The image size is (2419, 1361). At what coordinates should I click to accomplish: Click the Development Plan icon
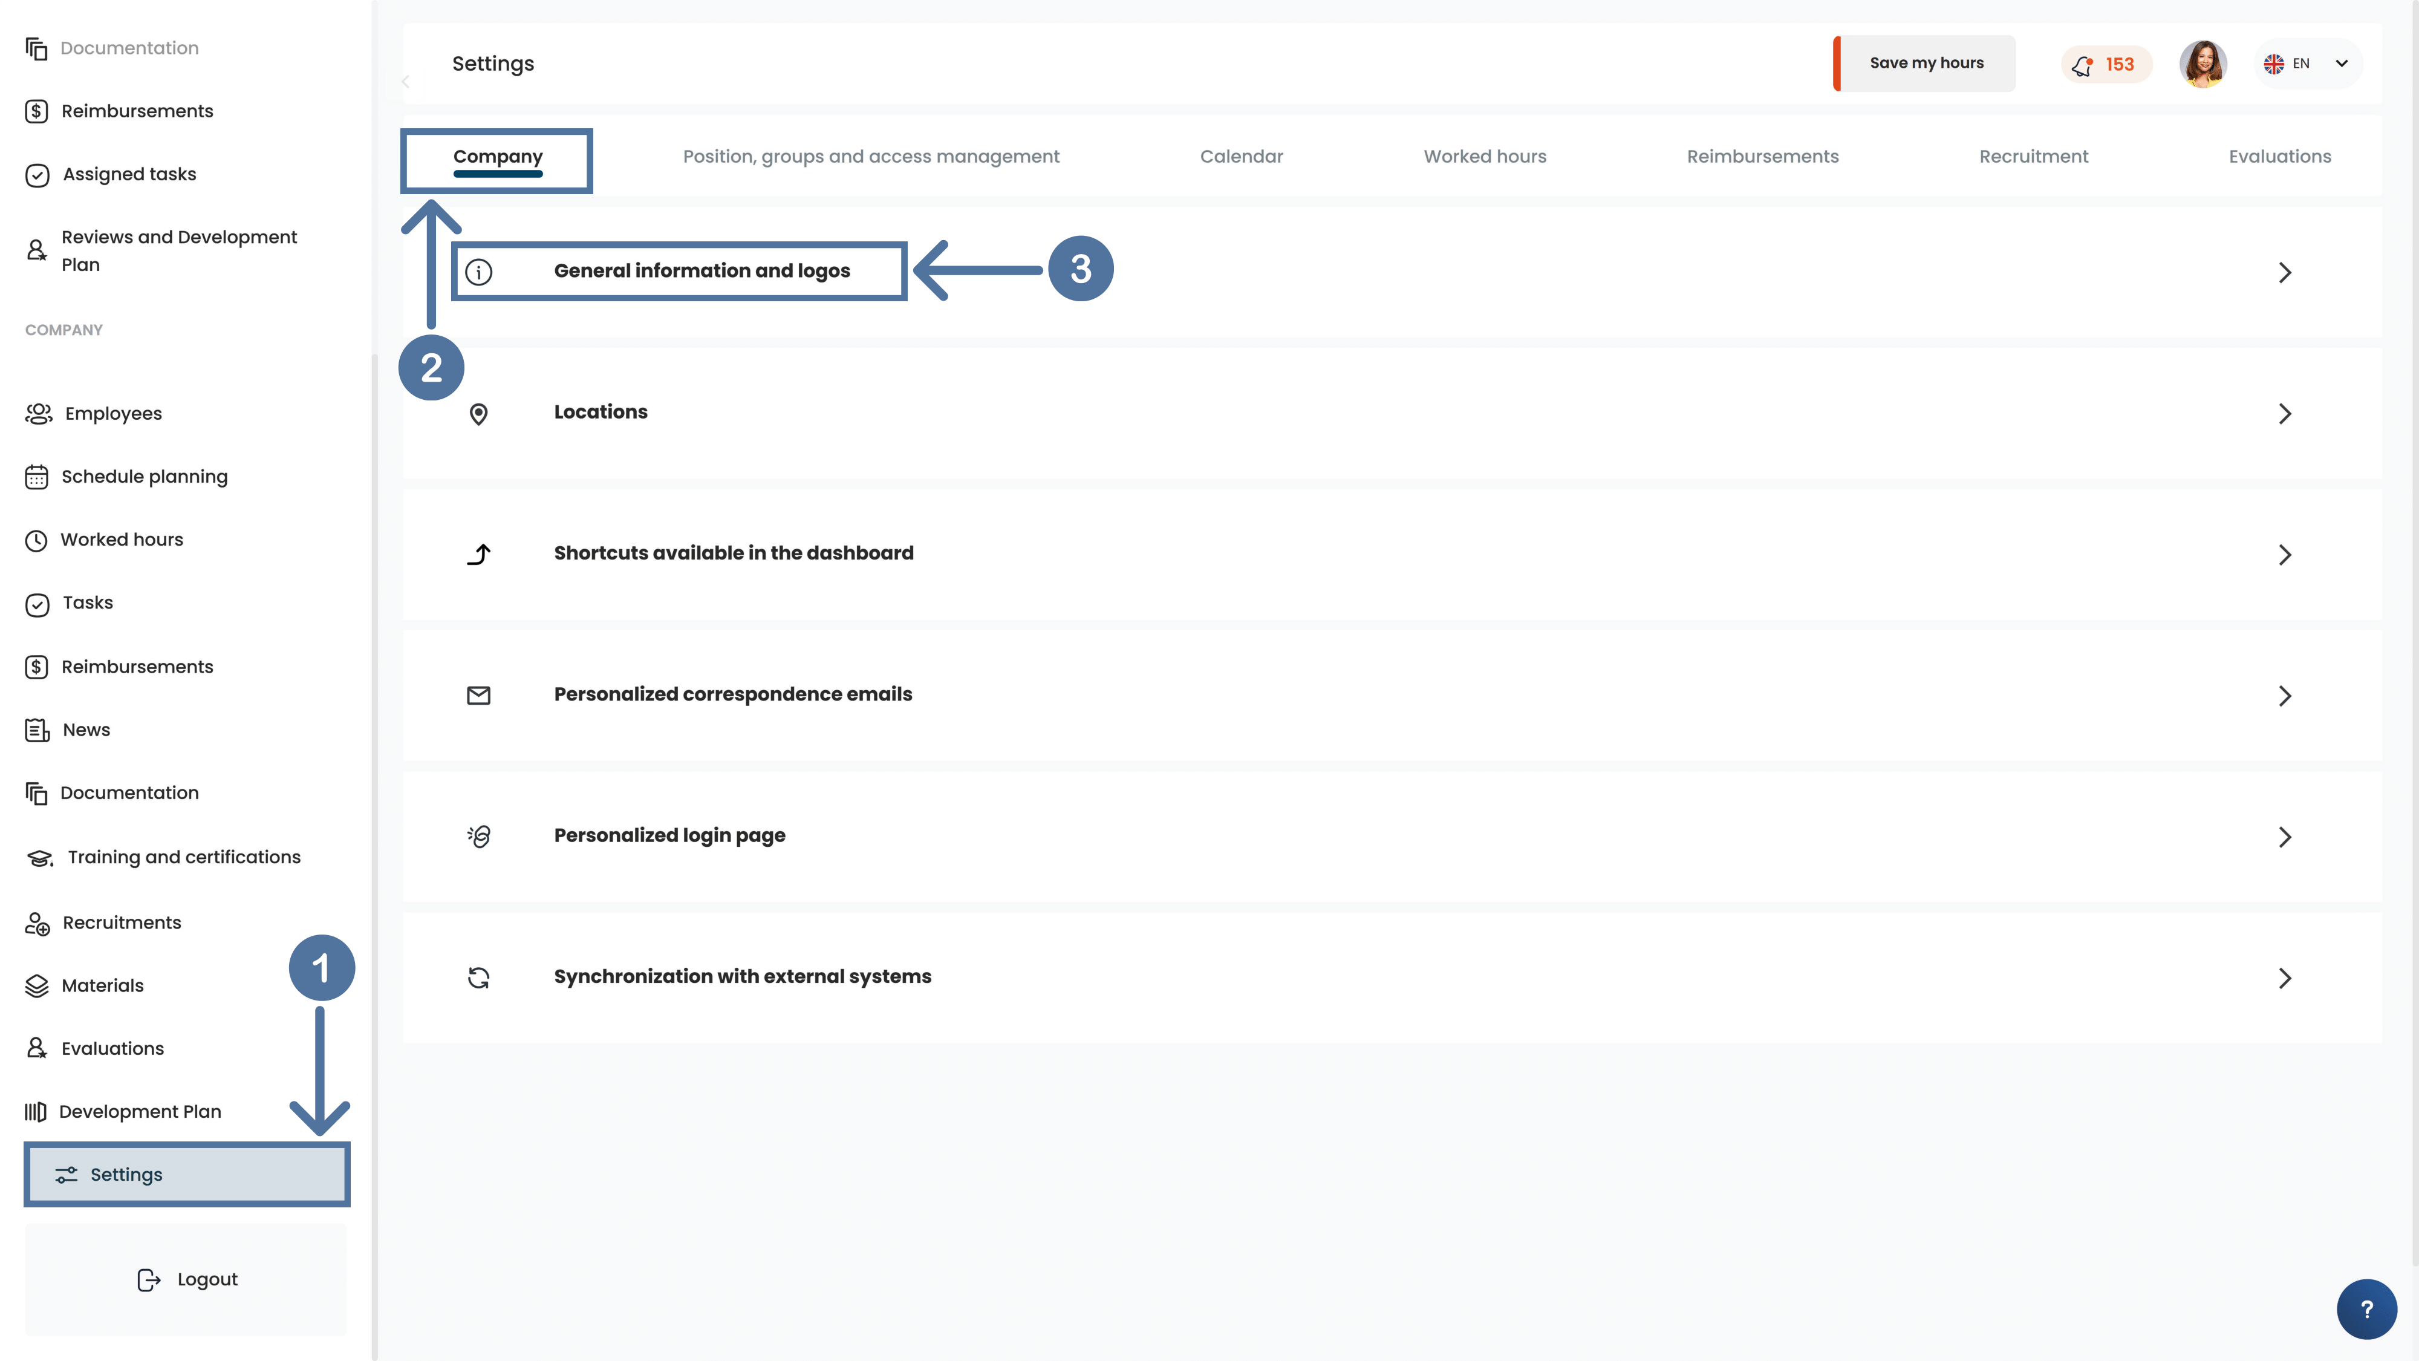coord(36,1112)
